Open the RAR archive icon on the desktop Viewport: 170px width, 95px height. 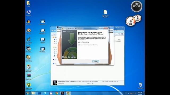click(28, 77)
